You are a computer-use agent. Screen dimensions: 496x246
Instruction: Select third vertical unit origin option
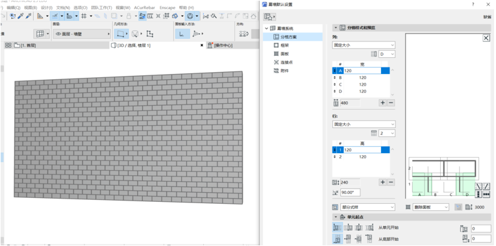pyautogui.click(x=359, y=239)
